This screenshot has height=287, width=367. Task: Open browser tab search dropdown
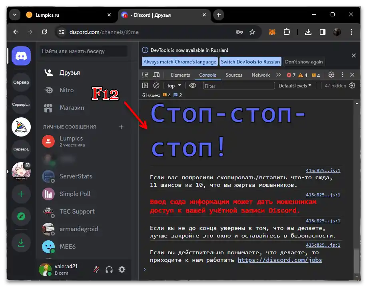(x=15, y=15)
